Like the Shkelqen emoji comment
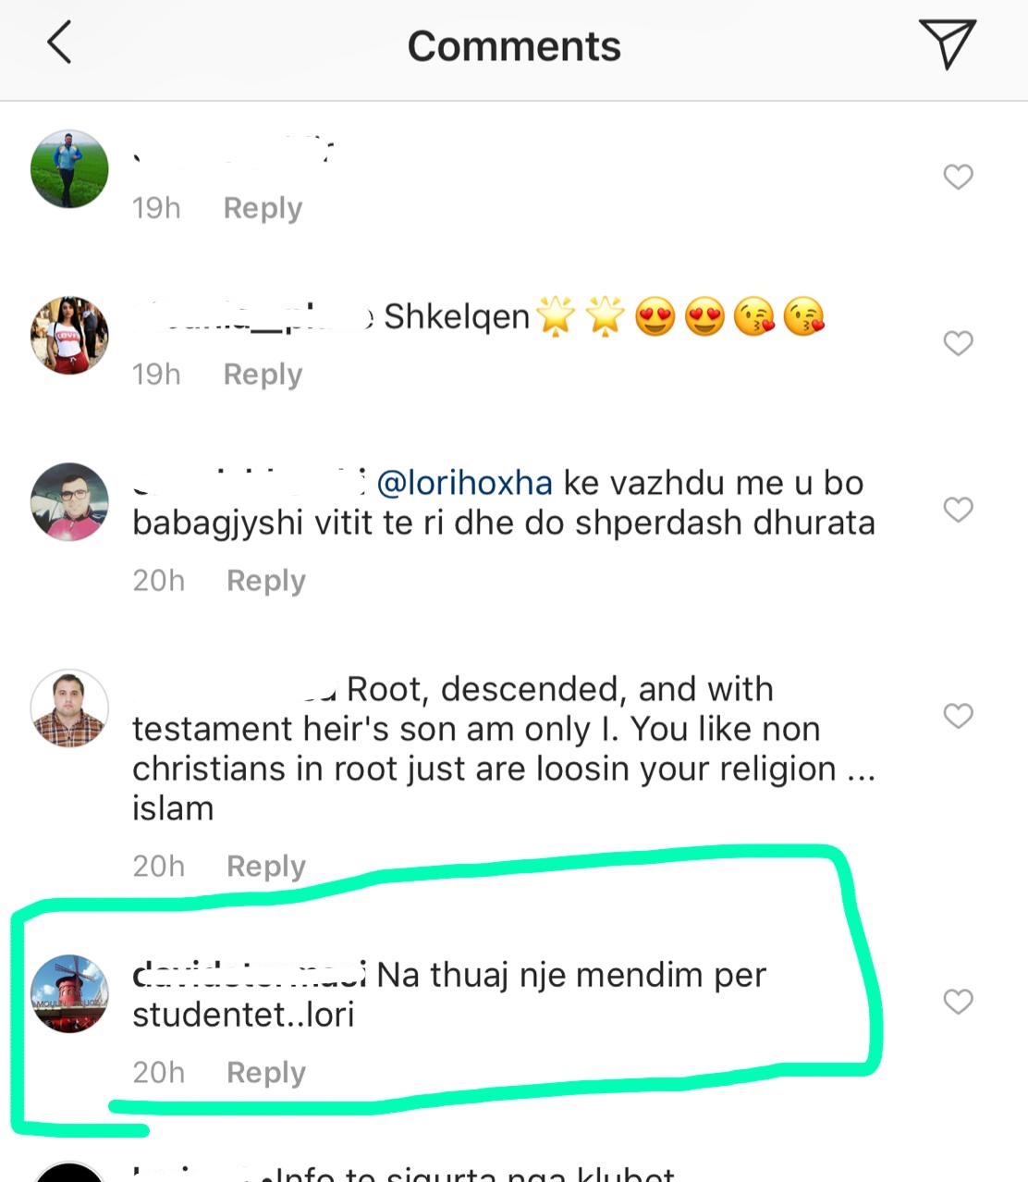The image size is (1028, 1182). [958, 343]
